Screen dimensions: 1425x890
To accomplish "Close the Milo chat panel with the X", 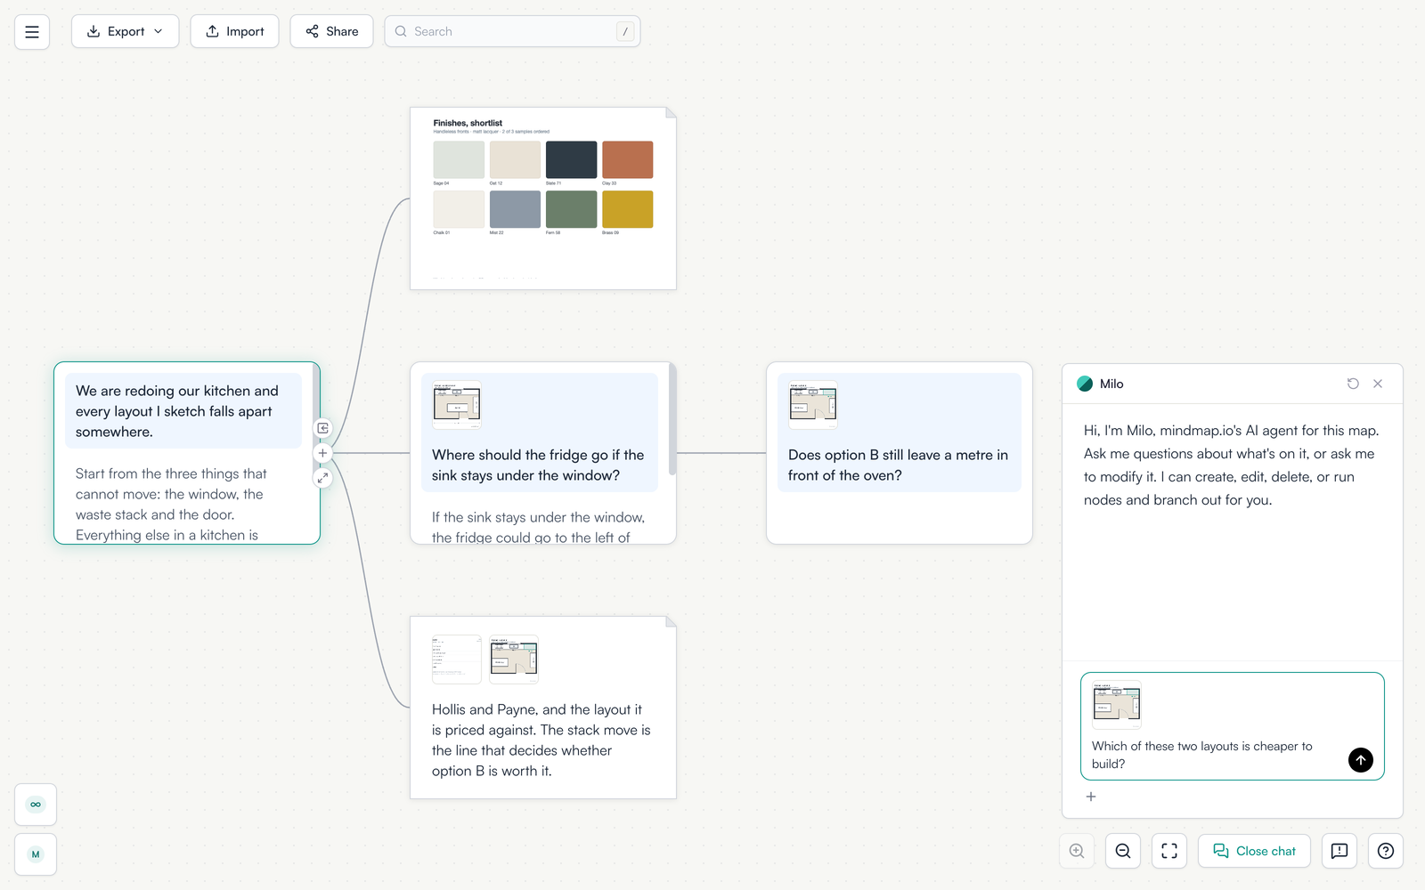I will tap(1378, 384).
